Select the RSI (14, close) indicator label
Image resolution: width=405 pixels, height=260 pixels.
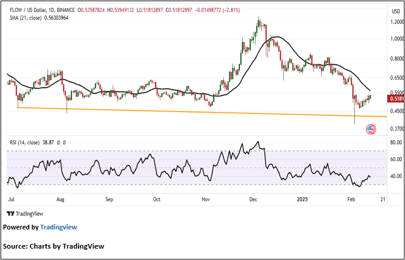(25, 143)
